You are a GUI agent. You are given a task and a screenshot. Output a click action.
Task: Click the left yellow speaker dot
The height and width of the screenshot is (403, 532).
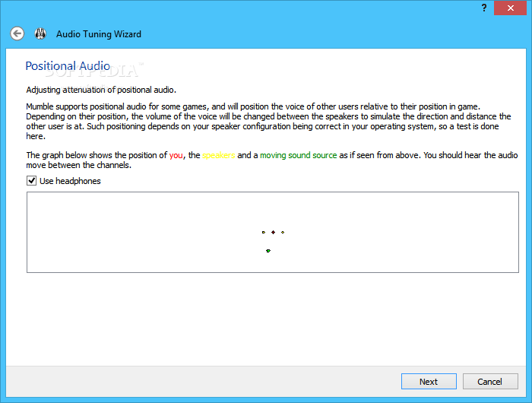click(x=264, y=232)
